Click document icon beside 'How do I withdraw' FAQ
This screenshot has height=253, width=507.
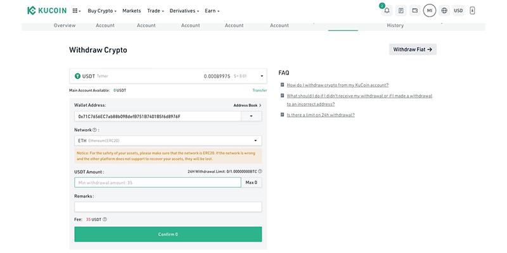pyautogui.click(x=282, y=85)
